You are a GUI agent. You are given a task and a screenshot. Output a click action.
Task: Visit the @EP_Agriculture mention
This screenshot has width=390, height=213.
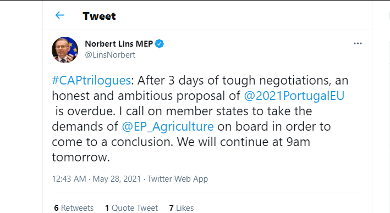point(168,127)
